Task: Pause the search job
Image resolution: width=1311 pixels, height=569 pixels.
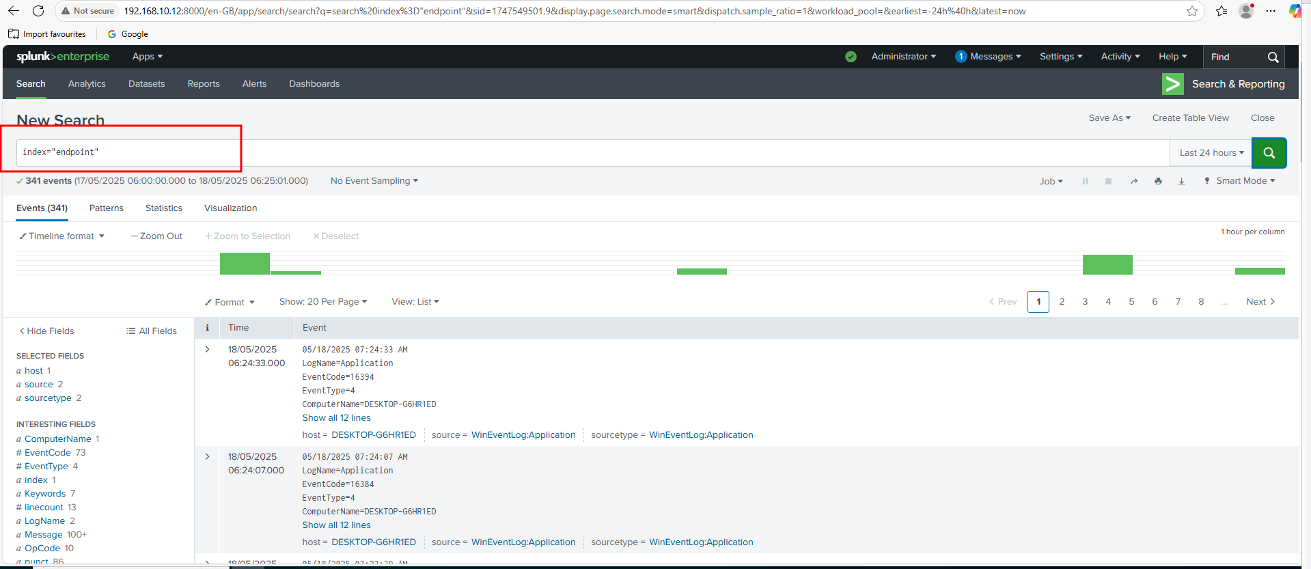Action: click(x=1085, y=181)
